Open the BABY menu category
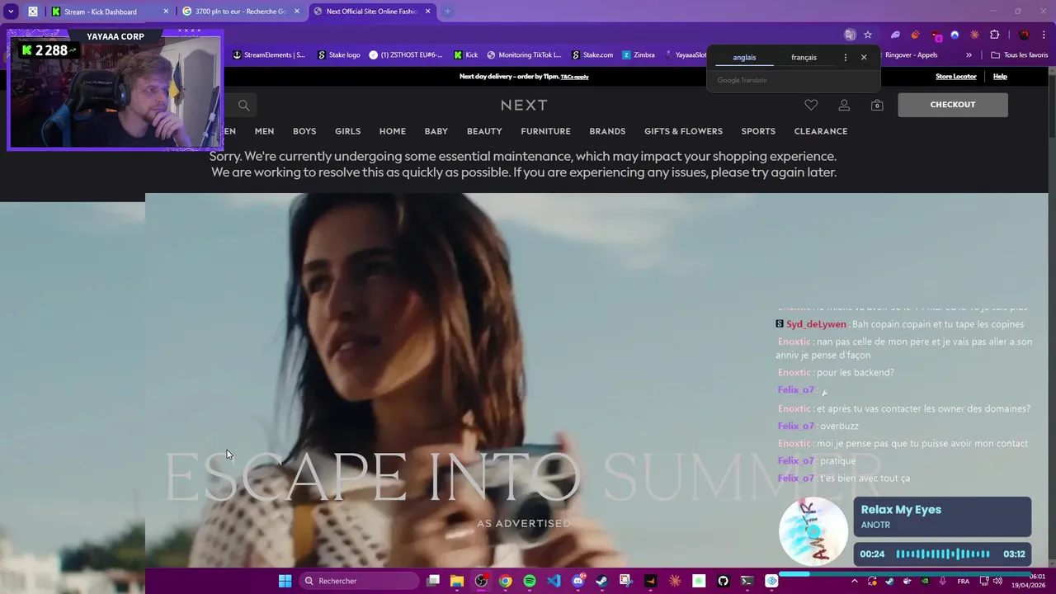Viewport: 1056px width, 594px height. (x=436, y=131)
